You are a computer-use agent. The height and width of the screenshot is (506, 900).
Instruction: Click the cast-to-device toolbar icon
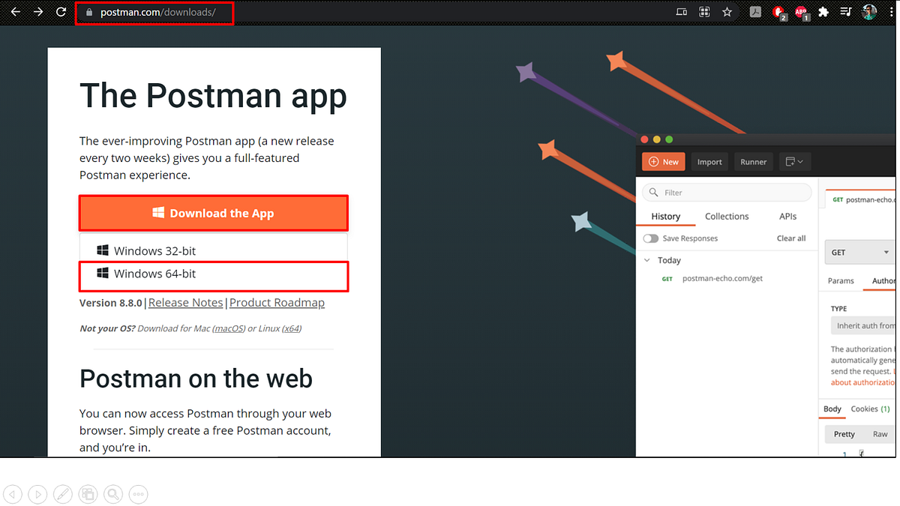[681, 12]
